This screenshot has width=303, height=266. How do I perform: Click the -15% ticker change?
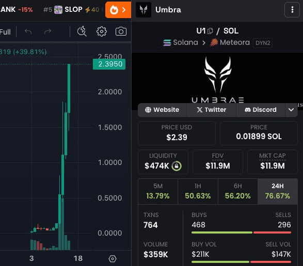coord(25,10)
